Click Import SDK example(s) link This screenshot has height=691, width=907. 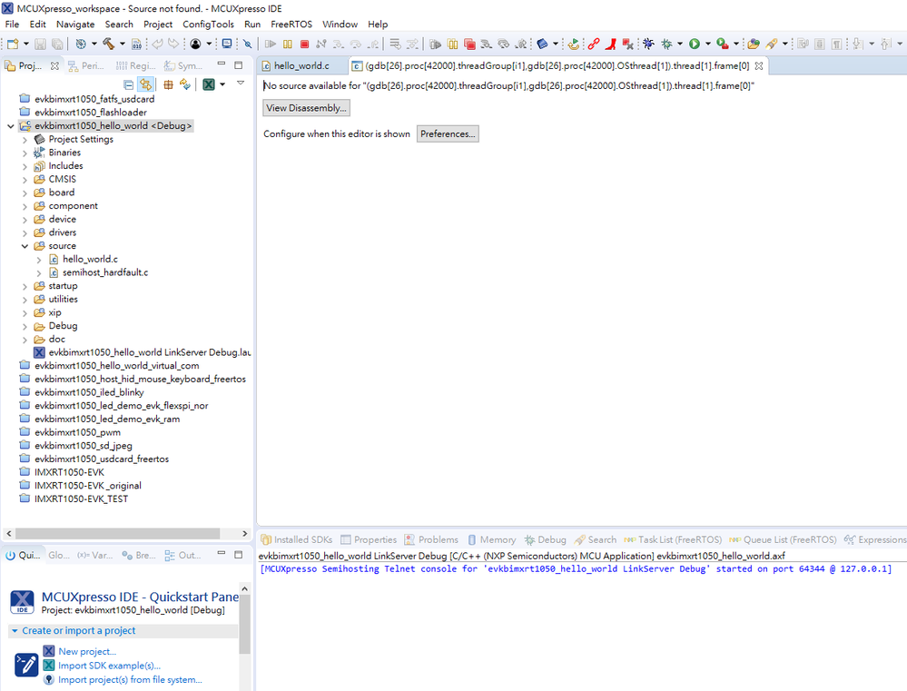[109, 666]
